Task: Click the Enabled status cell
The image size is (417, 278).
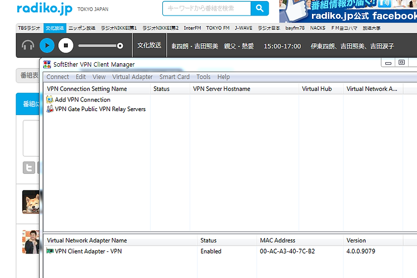Action: coord(211,251)
